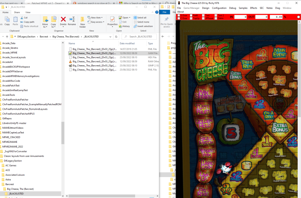Click Select none in ribbon

click(x=141, y=22)
